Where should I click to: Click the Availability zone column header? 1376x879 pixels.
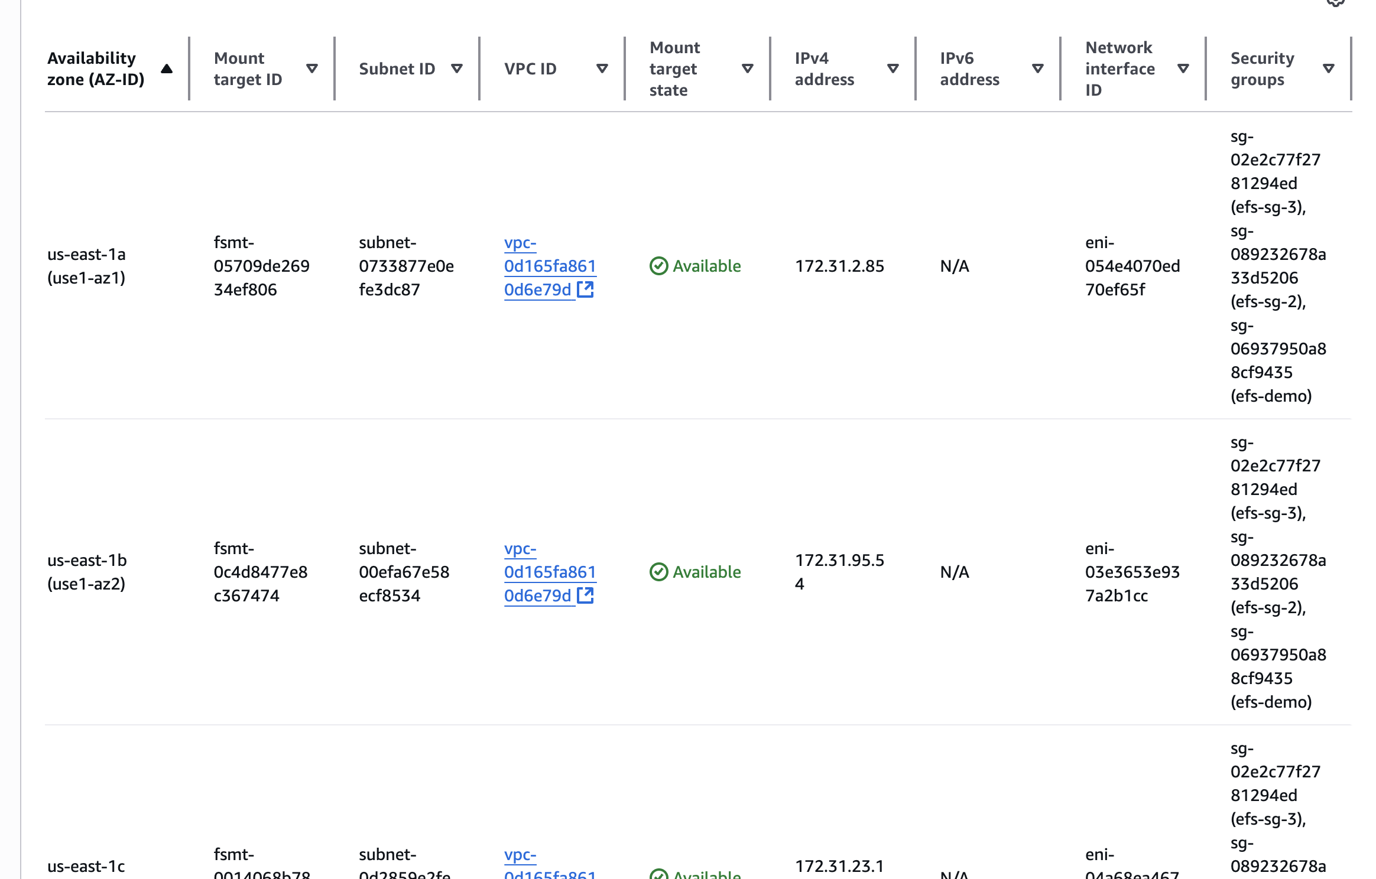click(96, 69)
